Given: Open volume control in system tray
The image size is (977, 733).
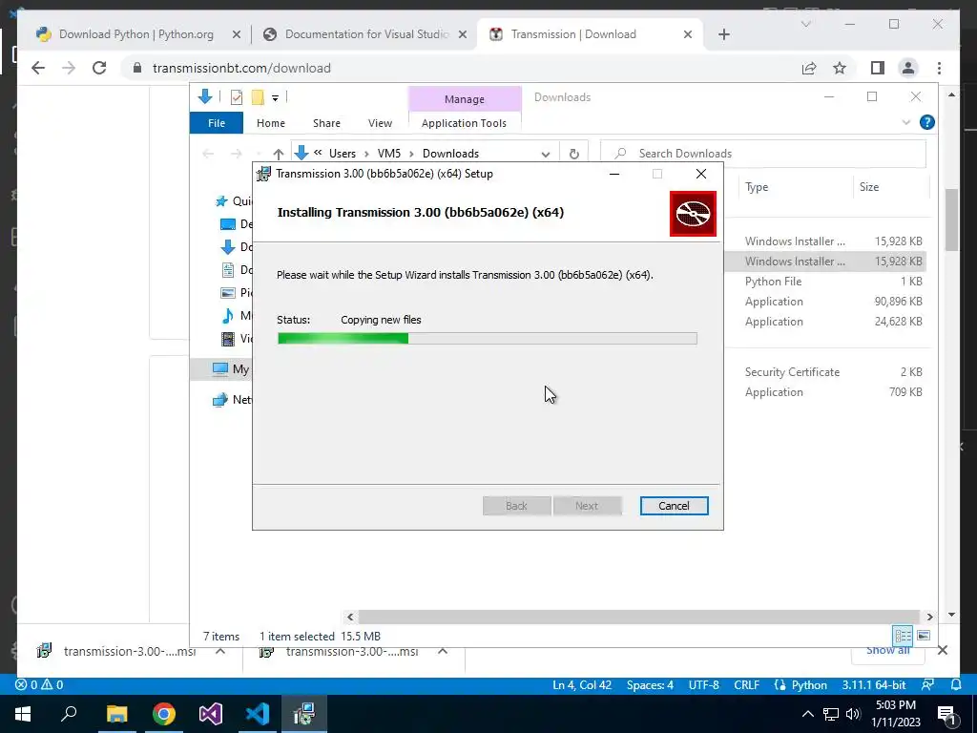Looking at the screenshot, I should 853,714.
